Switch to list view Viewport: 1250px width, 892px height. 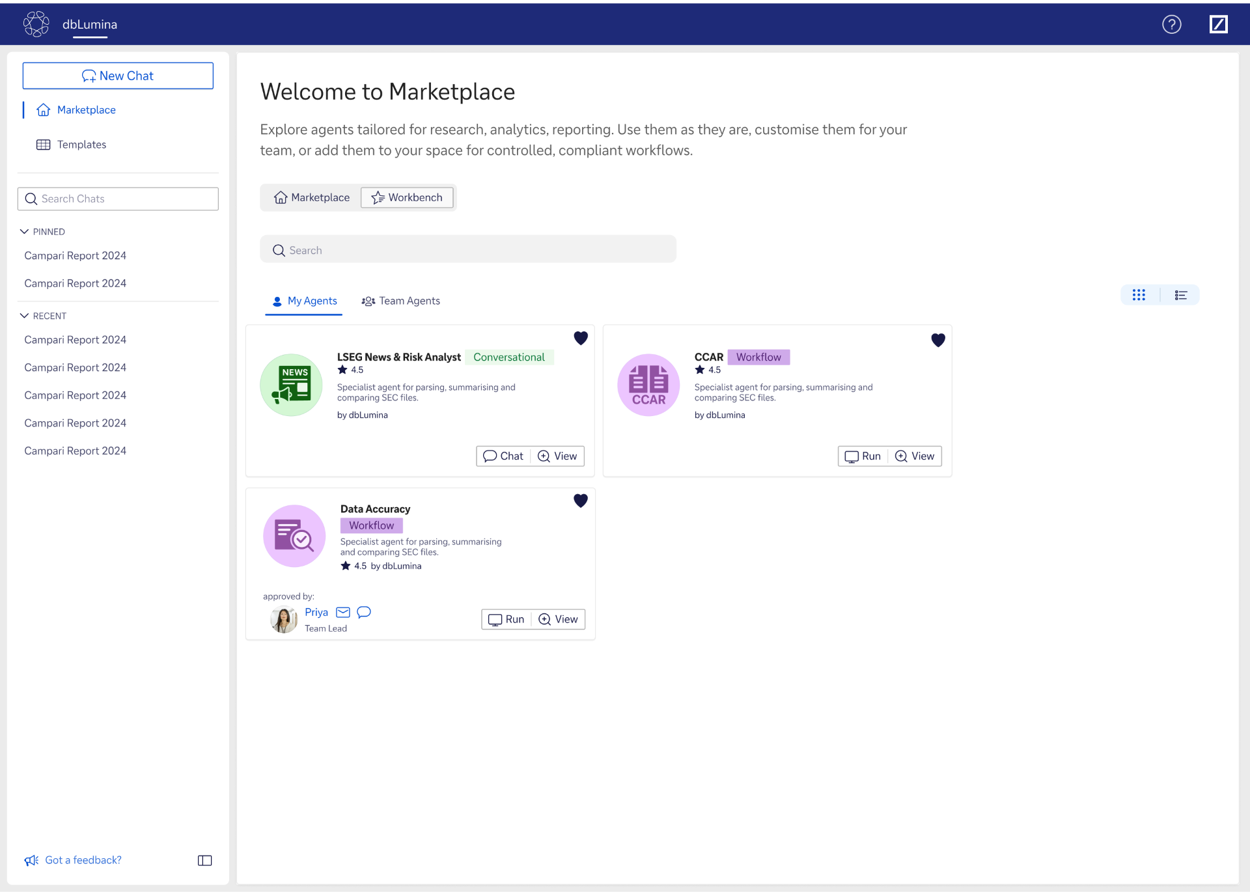pyautogui.click(x=1180, y=295)
